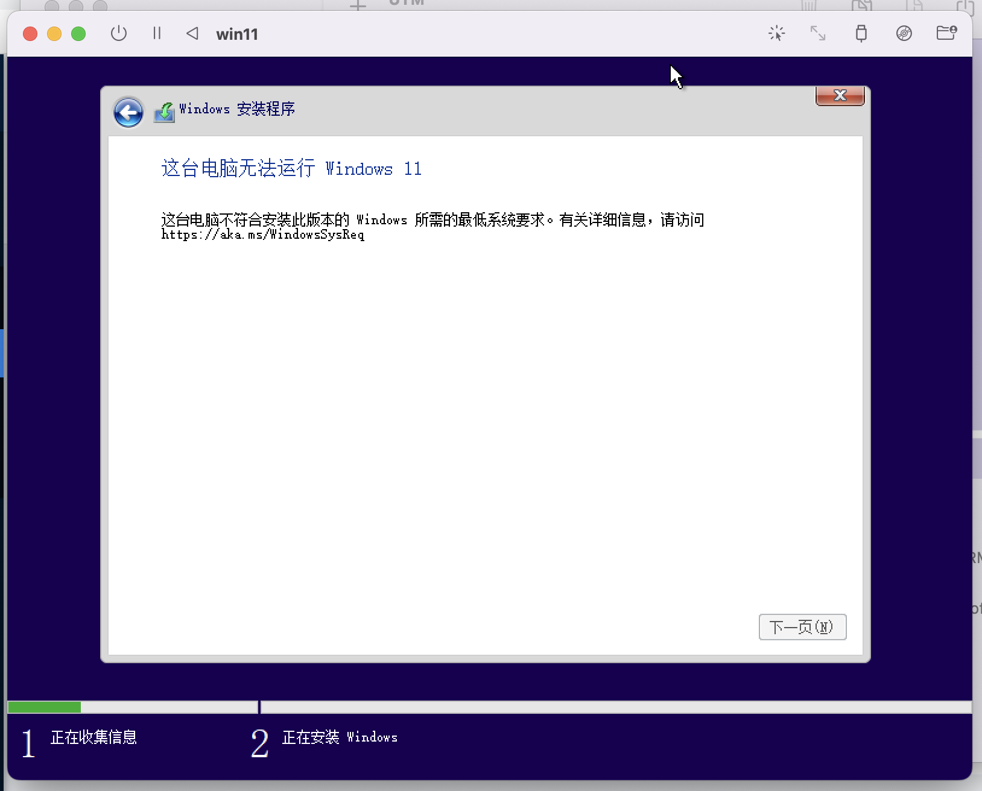Close the win11 VM window

(x=30, y=34)
